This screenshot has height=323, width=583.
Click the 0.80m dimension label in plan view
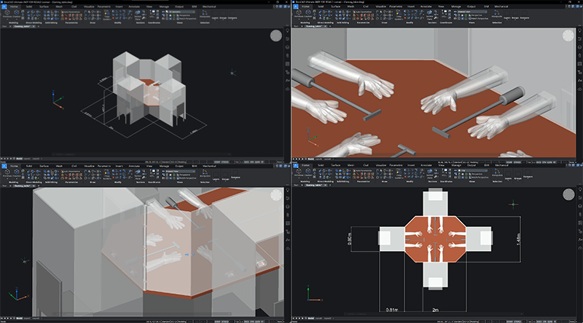[350, 239]
